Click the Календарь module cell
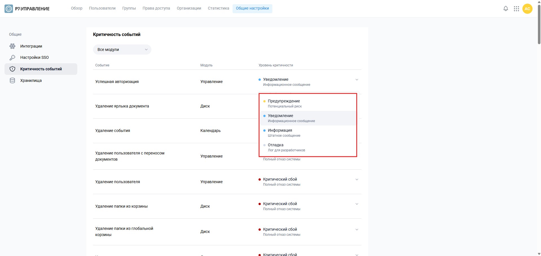 click(x=211, y=131)
